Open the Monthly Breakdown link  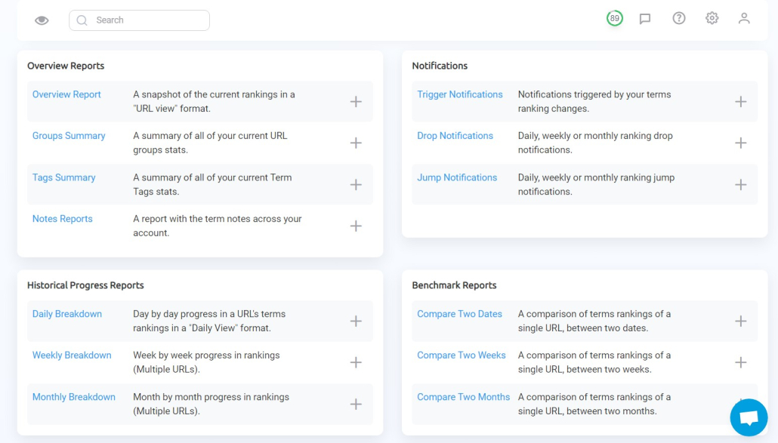click(x=73, y=397)
